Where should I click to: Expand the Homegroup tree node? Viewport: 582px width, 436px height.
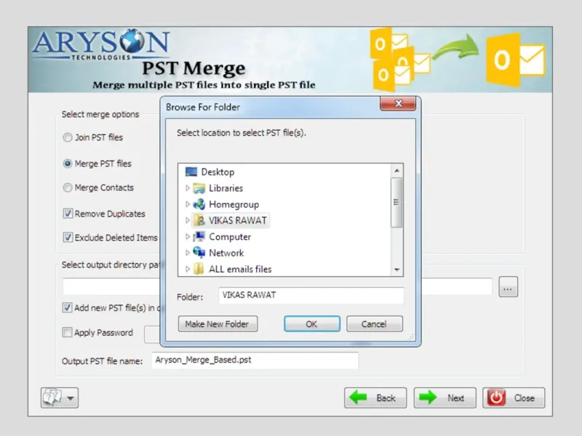point(188,204)
